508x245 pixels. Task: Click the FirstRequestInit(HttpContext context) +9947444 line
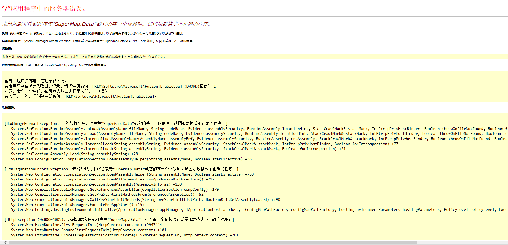click(86, 225)
